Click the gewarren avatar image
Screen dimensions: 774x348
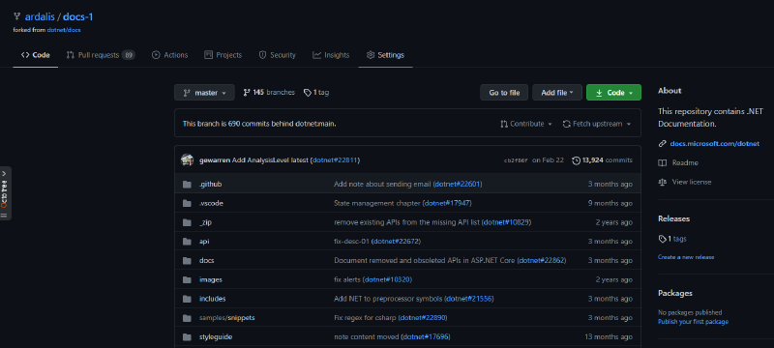(x=187, y=160)
